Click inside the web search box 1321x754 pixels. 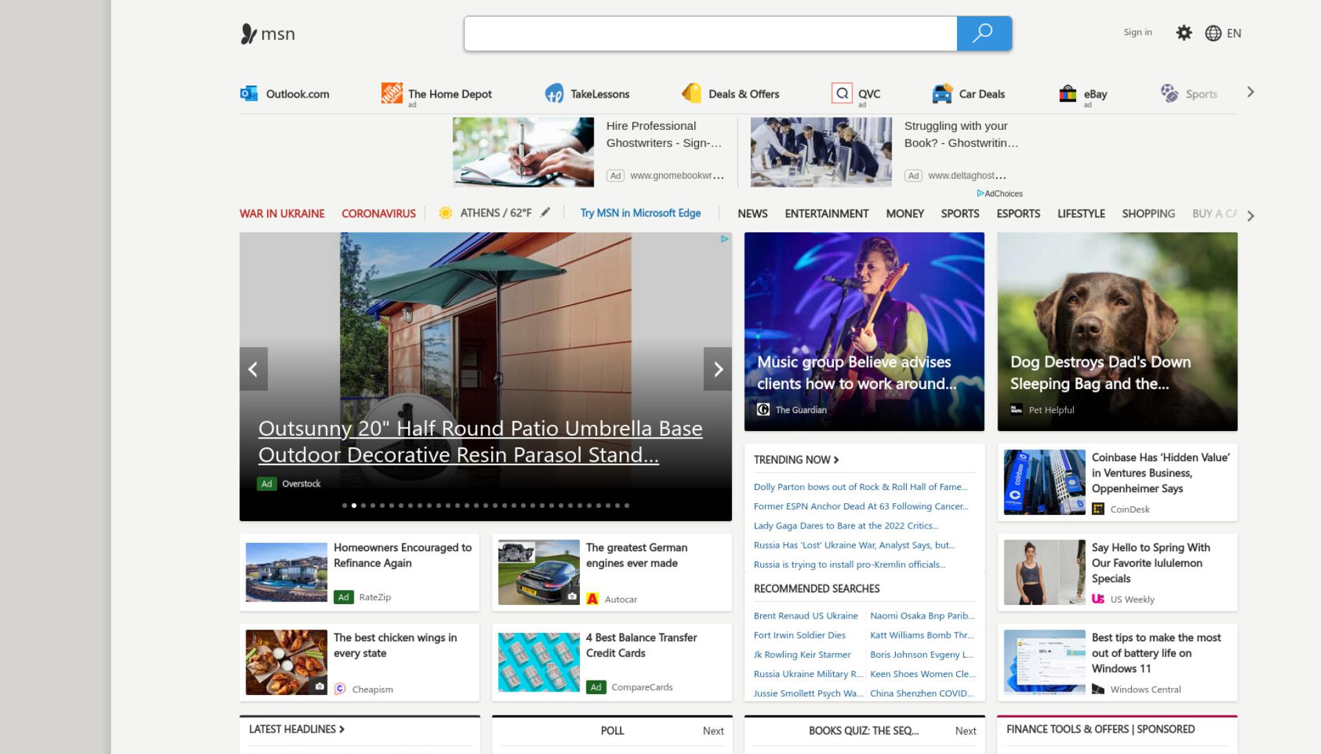(x=710, y=33)
